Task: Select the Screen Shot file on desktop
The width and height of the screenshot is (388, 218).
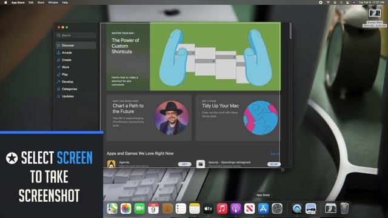Action: tap(375, 18)
